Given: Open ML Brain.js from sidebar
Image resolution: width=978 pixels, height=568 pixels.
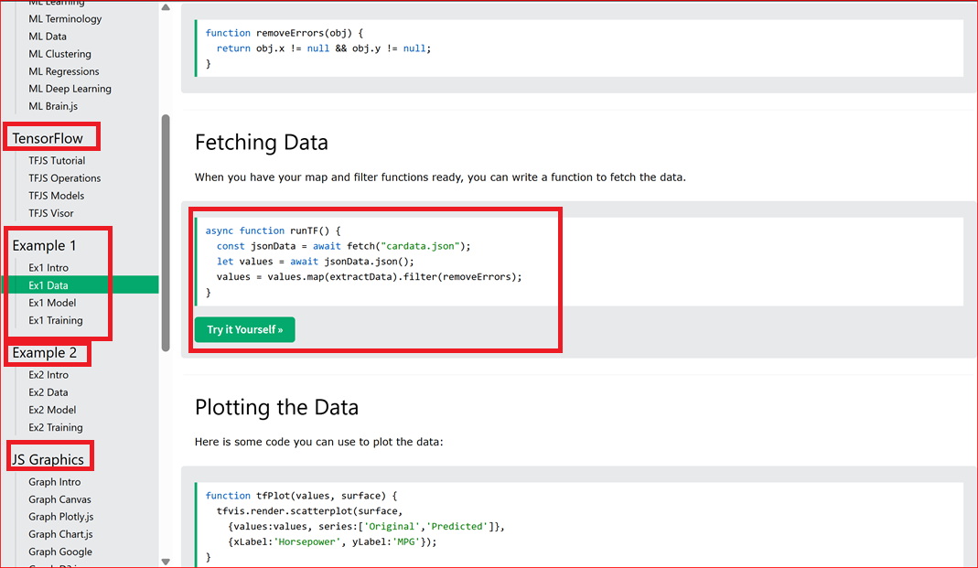Looking at the screenshot, I should 53,106.
